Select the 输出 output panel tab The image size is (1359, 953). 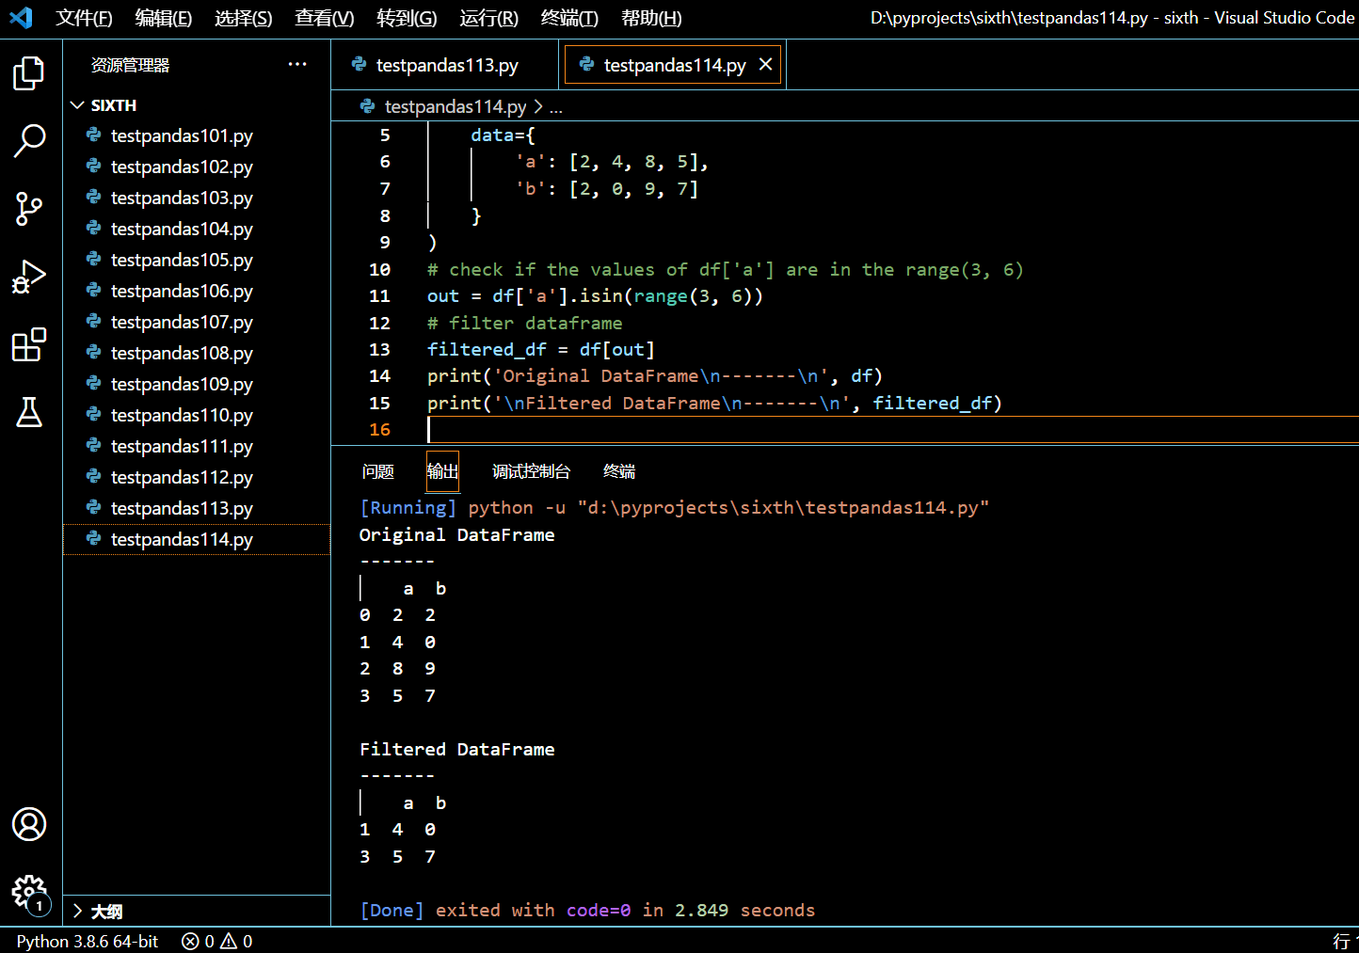[442, 471]
